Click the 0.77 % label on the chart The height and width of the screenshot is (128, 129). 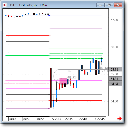tap(104, 71)
